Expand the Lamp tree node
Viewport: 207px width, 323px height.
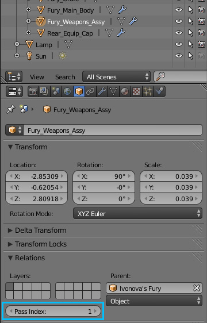tap(17, 44)
